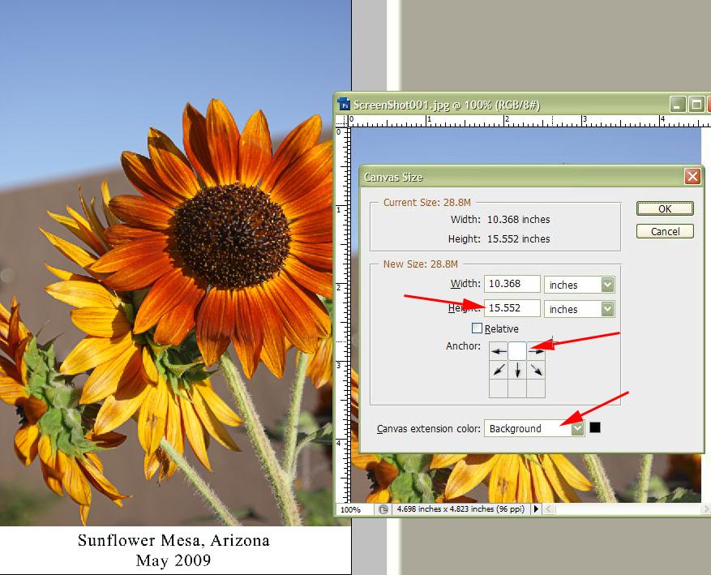Close the Canvas Size dialog
The height and width of the screenshot is (575, 711).
pyautogui.click(x=692, y=176)
